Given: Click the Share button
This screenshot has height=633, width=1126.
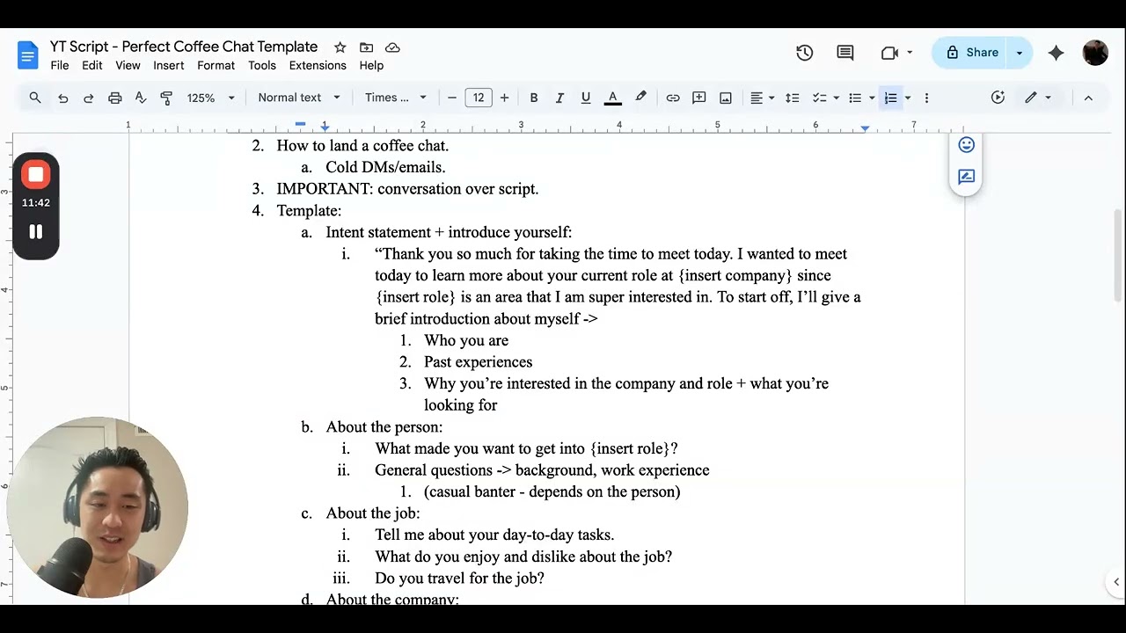Looking at the screenshot, I should pos(971,53).
